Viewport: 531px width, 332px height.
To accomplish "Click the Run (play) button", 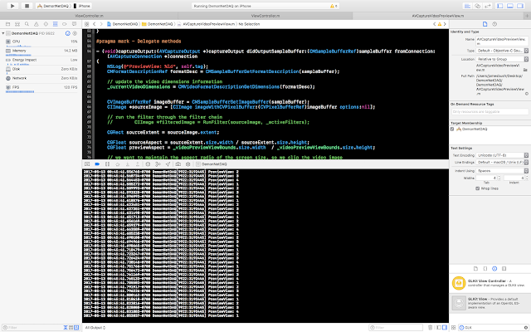I will (x=12, y=6).
